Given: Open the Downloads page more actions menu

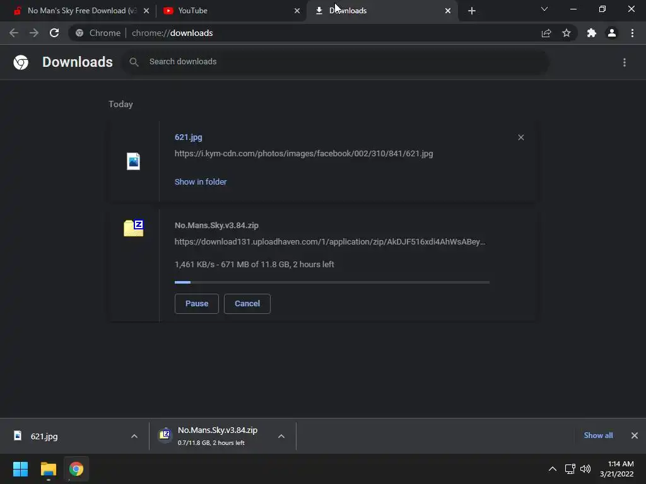Looking at the screenshot, I should click(x=625, y=62).
